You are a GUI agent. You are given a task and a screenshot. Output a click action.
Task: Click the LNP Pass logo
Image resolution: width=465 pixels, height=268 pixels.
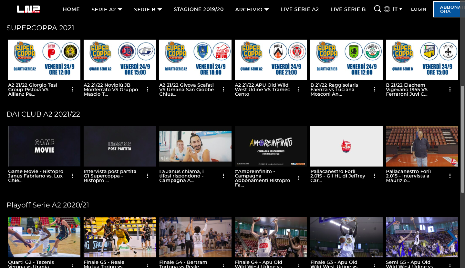click(x=28, y=9)
